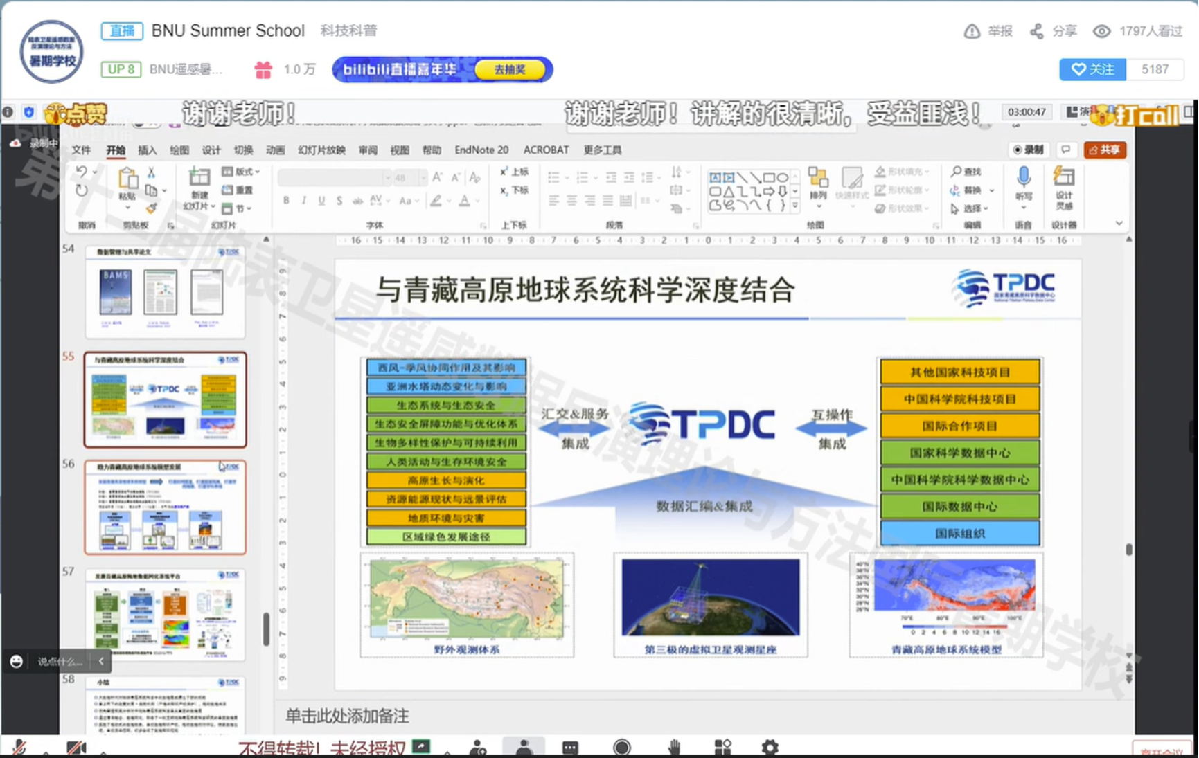Click the Format Painter brush icon
1199x758 pixels.
(x=151, y=208)
